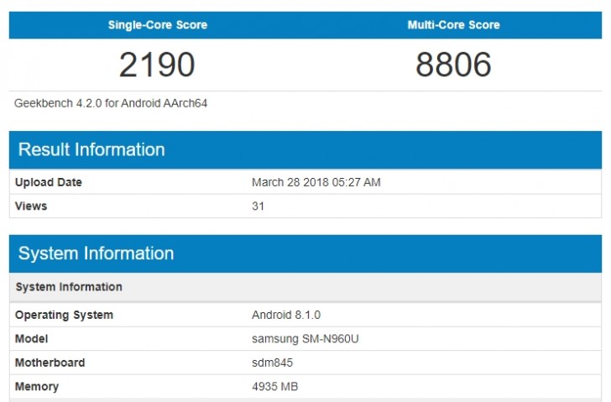Image resolution: width=611 pixels, height=402 pixels.
Task: Click the Model row label
Action: [31, 339]
